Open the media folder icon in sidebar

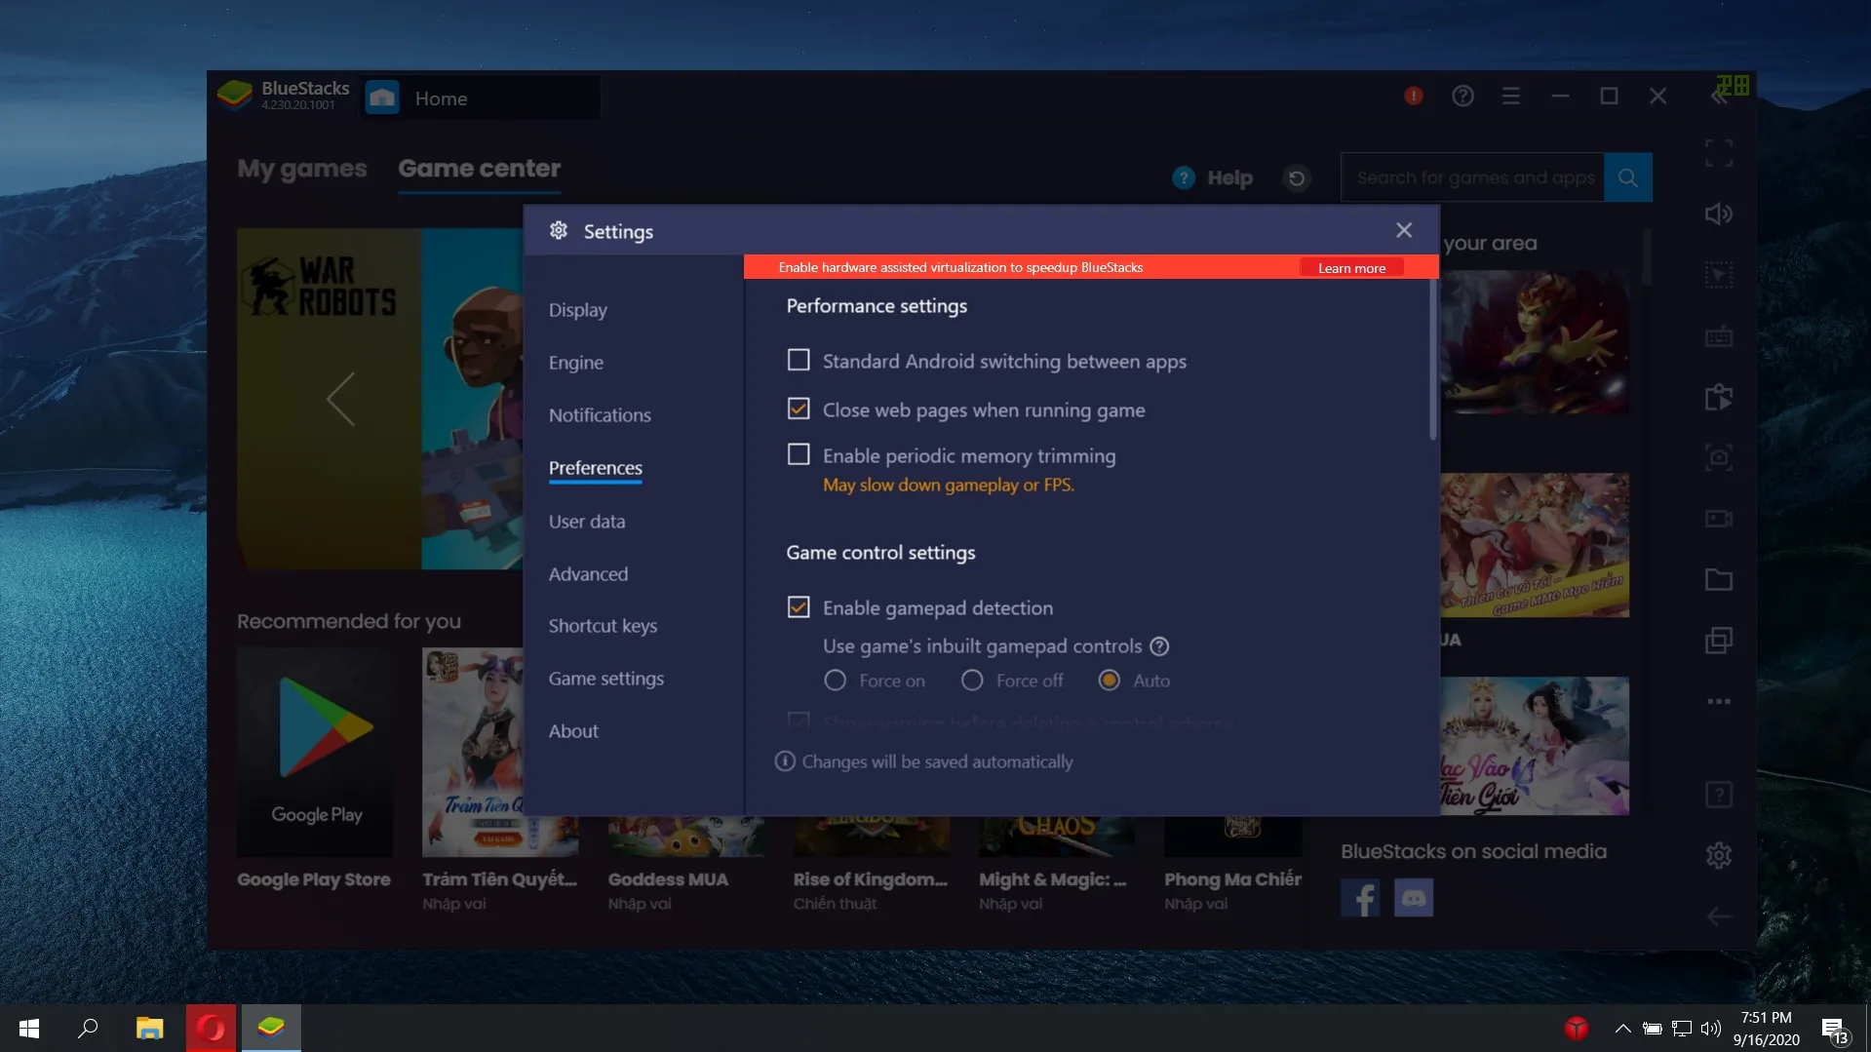pos(1718,580)
